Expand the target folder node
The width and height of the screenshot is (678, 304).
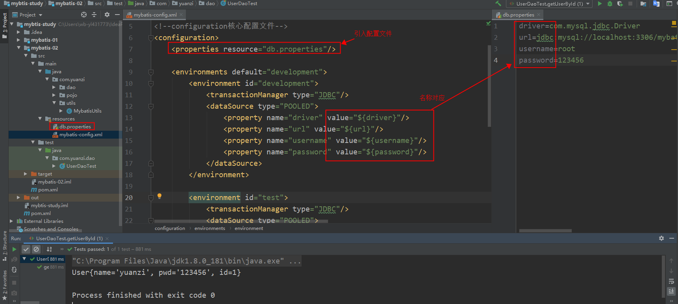(26, 174)
